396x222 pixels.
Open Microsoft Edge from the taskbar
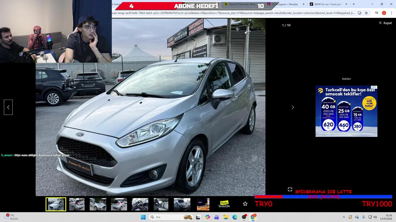(x=235, y=217)
